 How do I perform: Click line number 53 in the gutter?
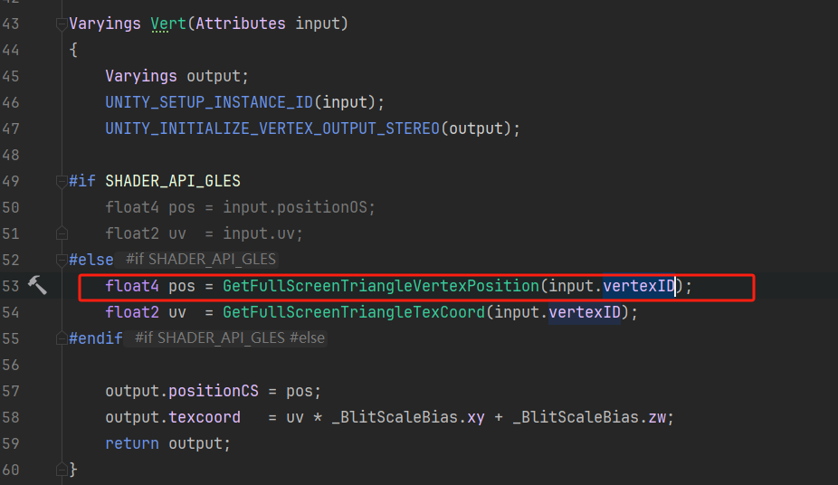(11, 286)
